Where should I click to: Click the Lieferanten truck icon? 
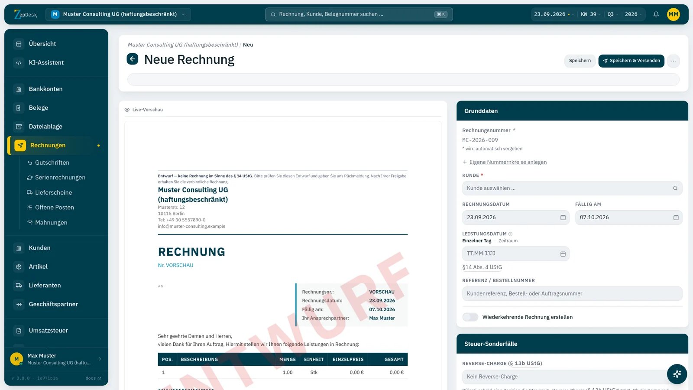point(19,286)
